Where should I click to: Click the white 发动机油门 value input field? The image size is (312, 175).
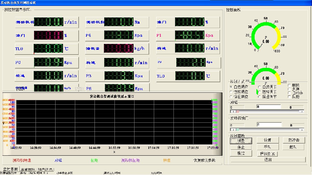(269, 125)
